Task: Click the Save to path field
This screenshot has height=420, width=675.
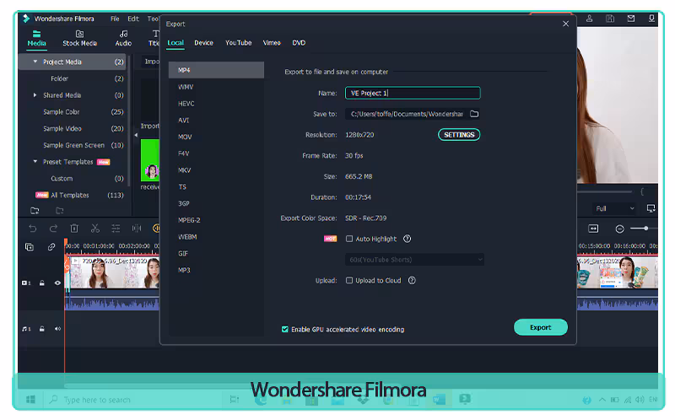Action: 406,114
